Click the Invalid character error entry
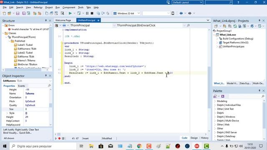 30,29
